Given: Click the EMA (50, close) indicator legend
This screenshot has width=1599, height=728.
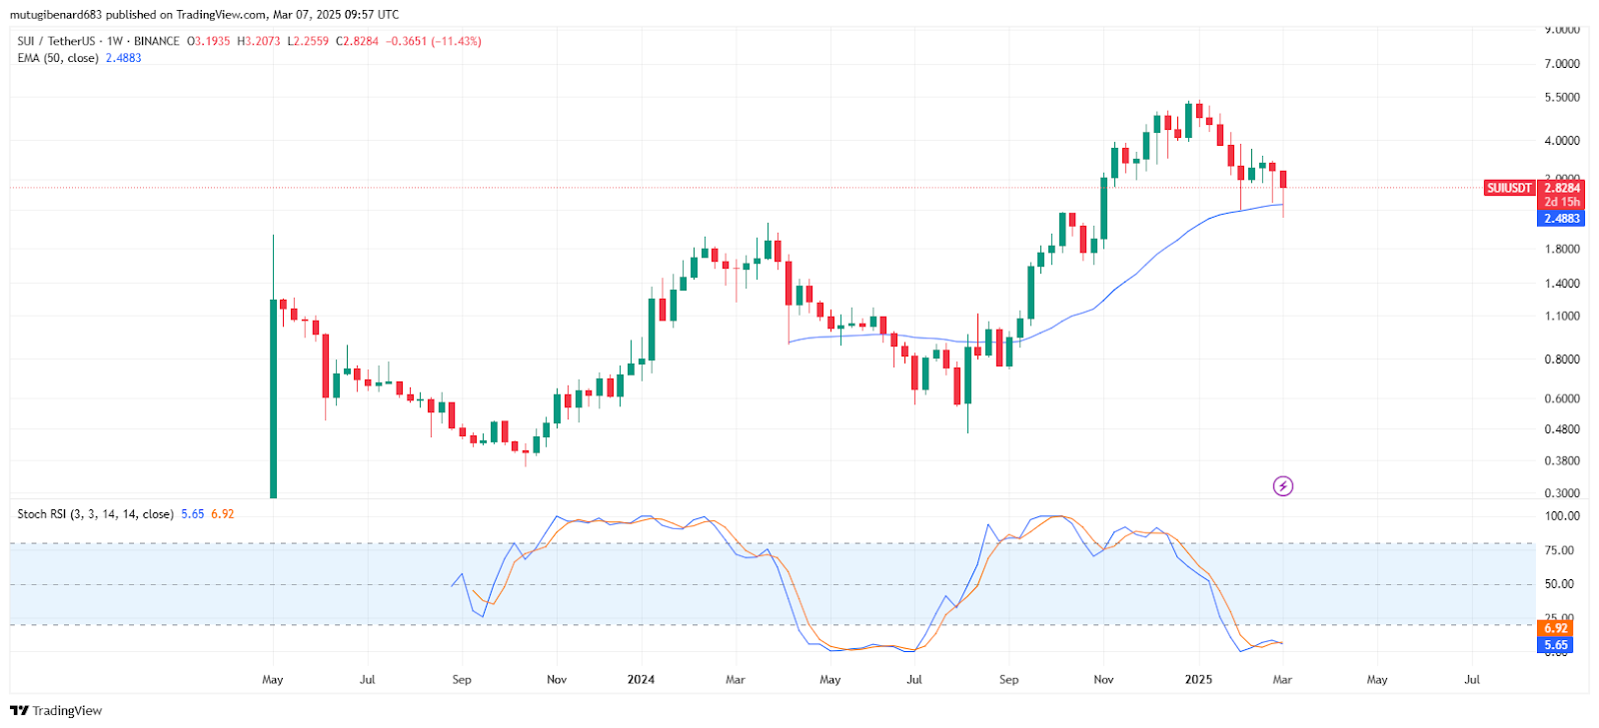Looking at the screenshot, I should (x=58, y=58).
